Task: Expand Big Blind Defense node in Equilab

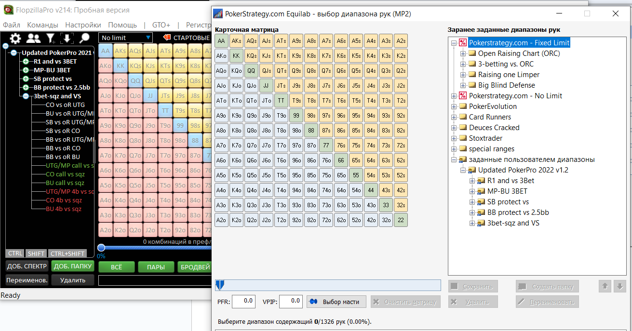Action: click(x=463, y=85)
